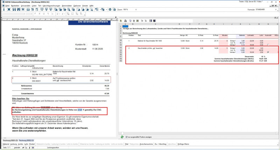Click the Material button in bottom bar
Viewport: 280px width, 150px height.
click(6, 144)
